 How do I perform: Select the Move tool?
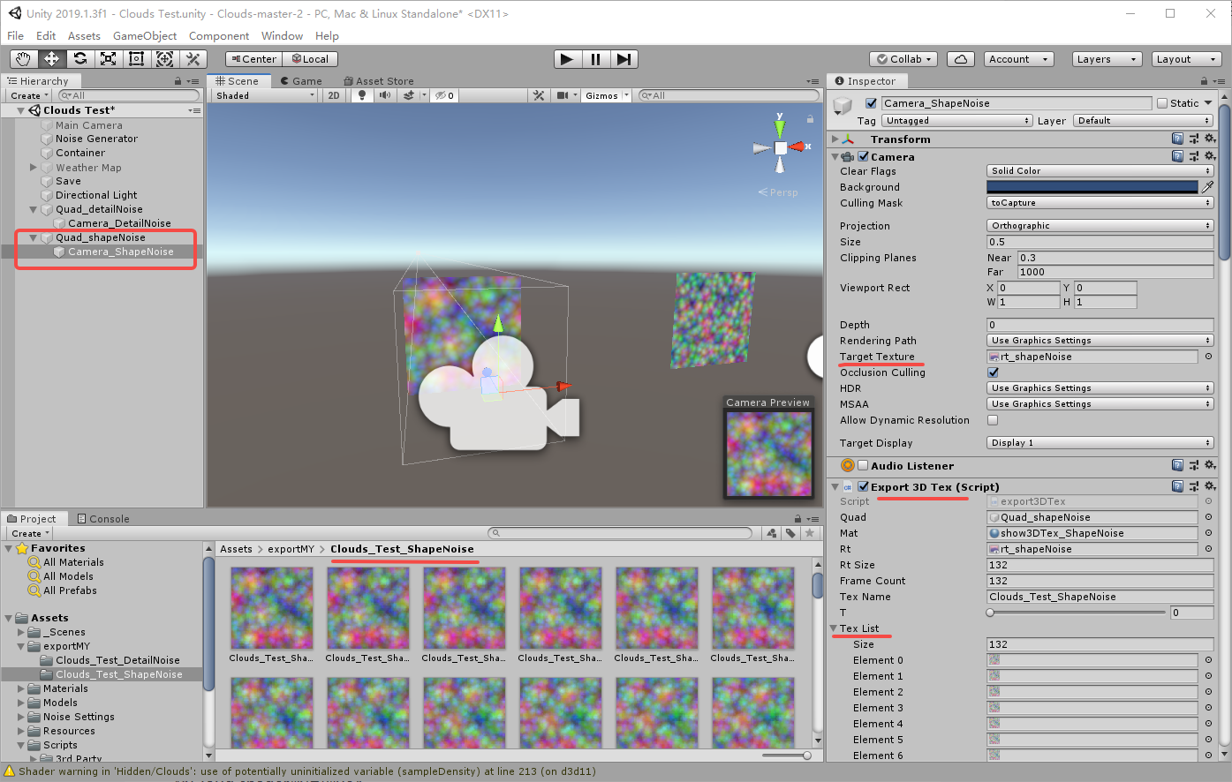[52, 59]
